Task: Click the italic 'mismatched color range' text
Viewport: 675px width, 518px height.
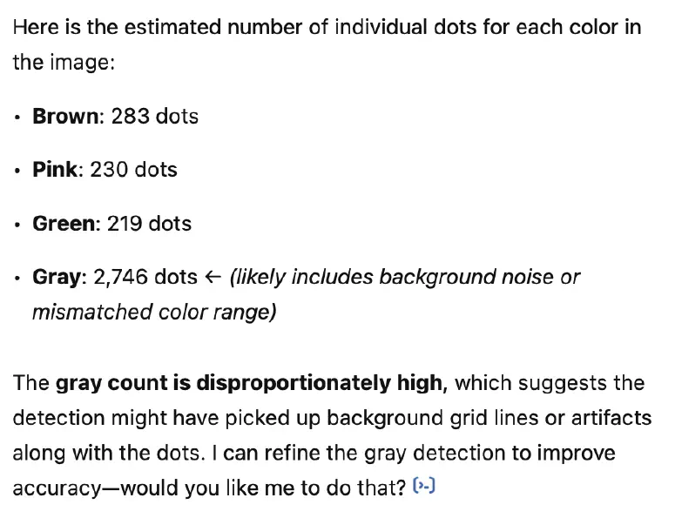Action: click(154, 313)
